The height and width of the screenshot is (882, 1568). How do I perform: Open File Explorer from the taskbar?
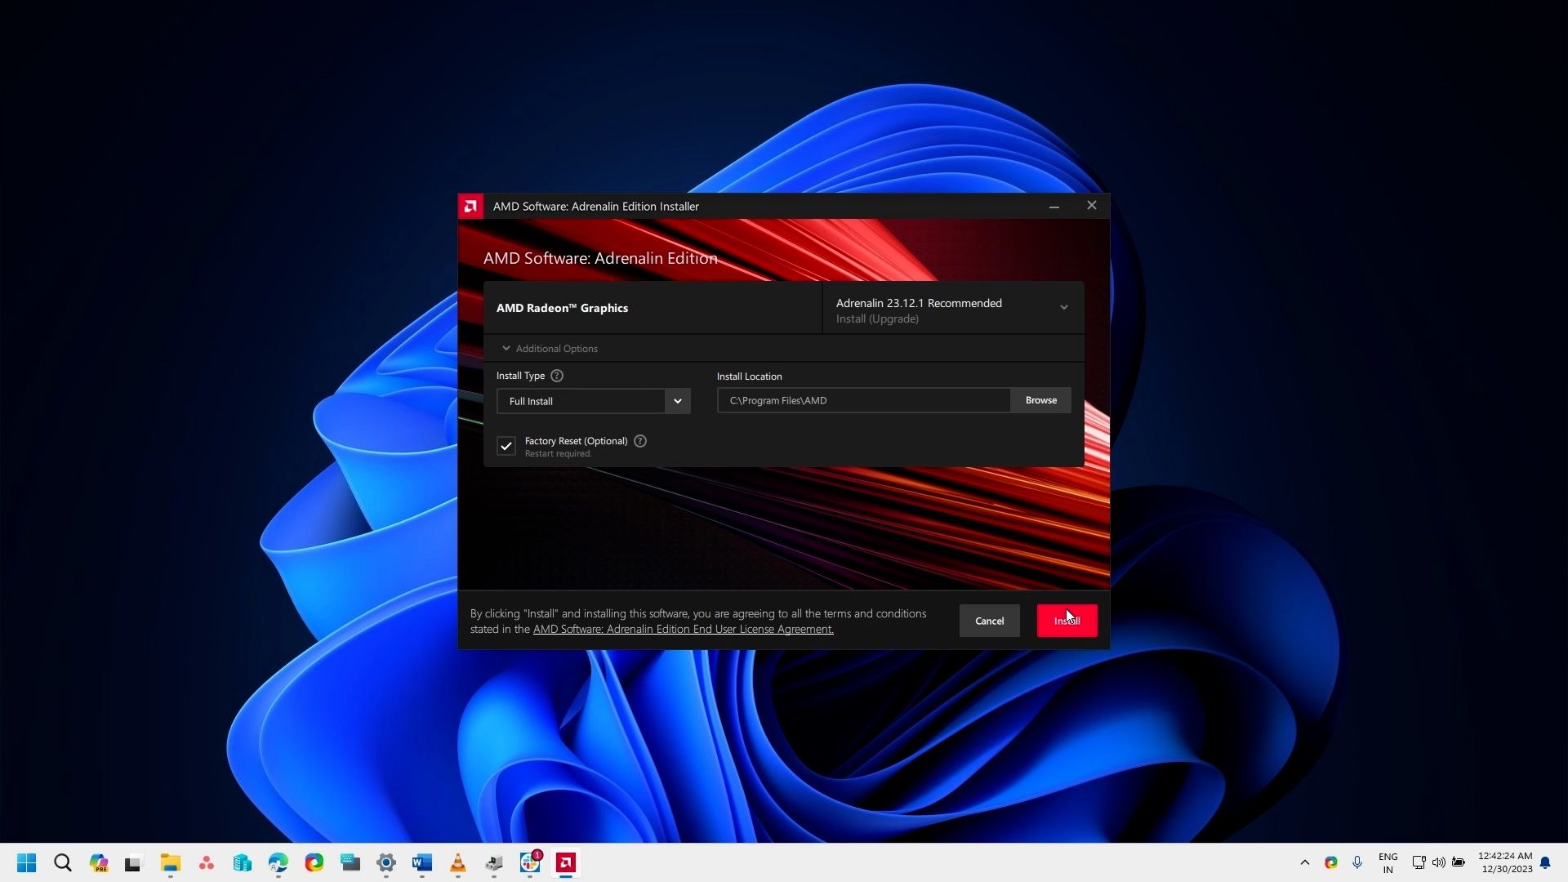point(170,862)
